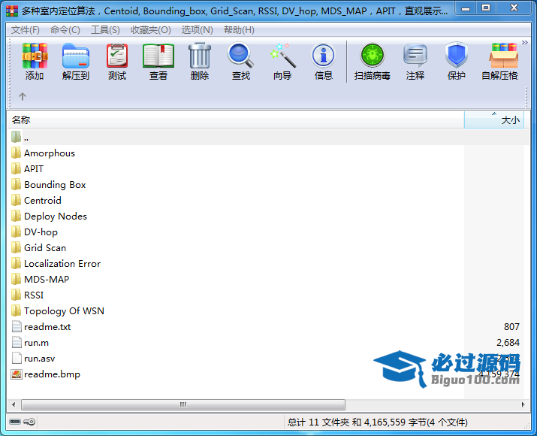Image resolution: width=537 pixels, height=436 pixels.
Task: Minimize the WinRAR window
Action: click(x=466, y=8)
